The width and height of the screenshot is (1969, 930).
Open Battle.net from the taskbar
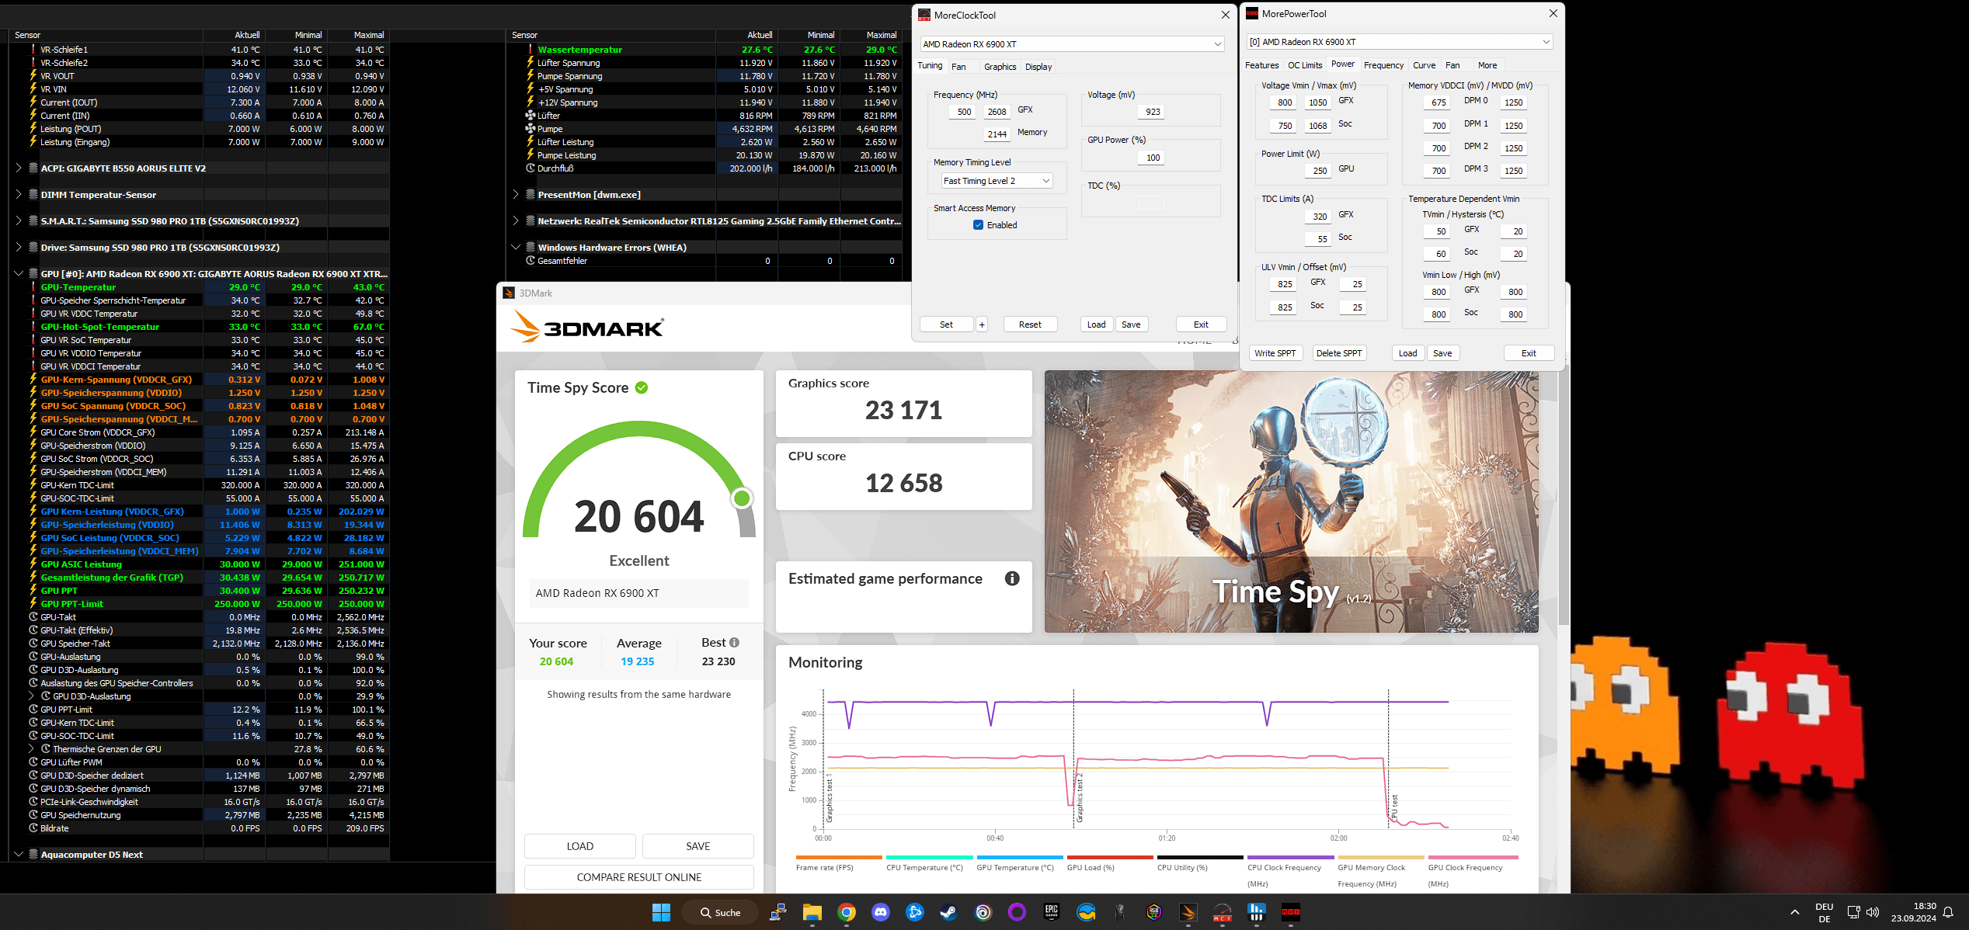915,912
